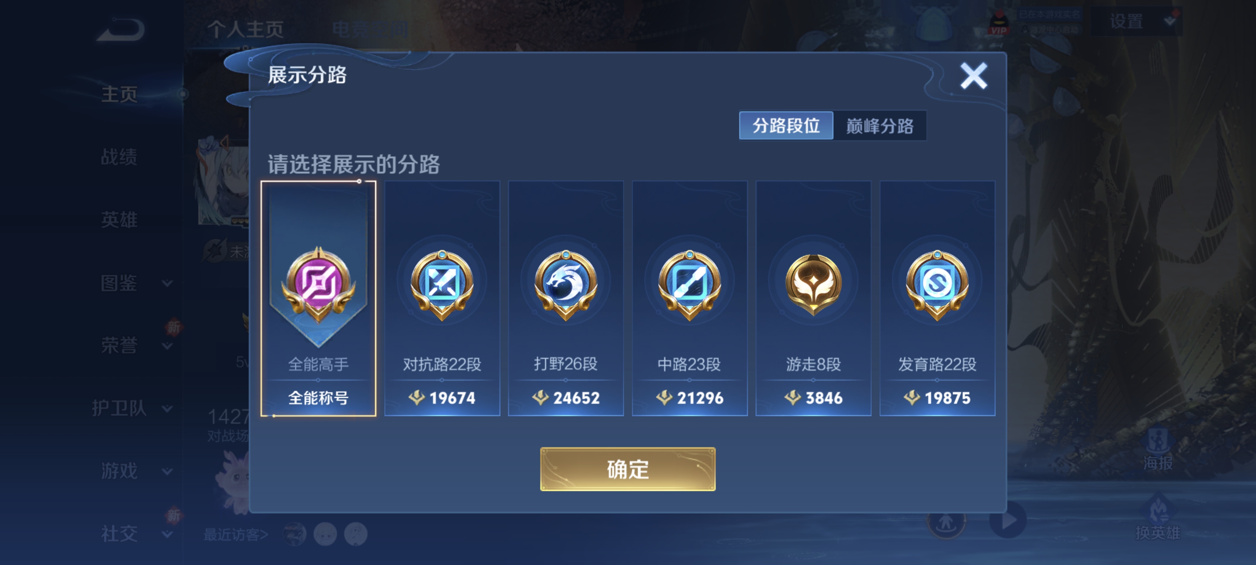Choose the 对抗路 crossed swords badge

(442, 284)
